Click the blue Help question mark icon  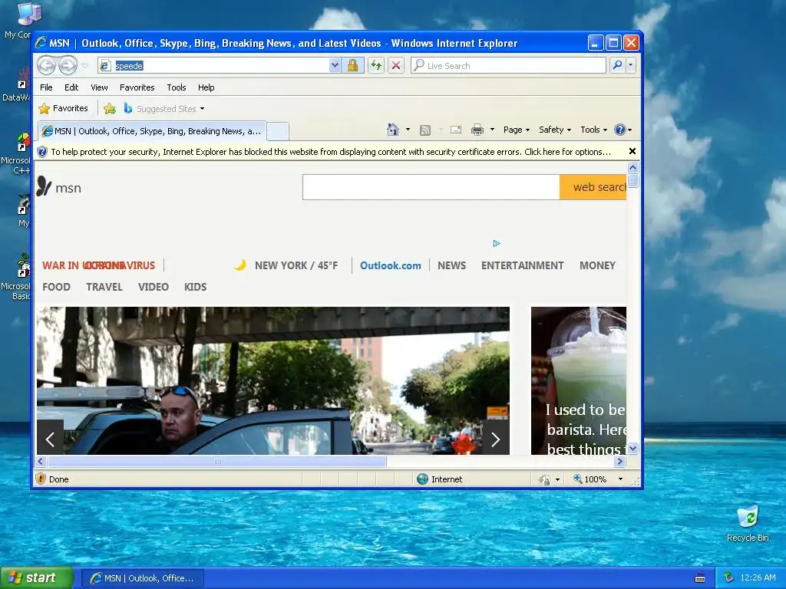[x=620, y=130]
